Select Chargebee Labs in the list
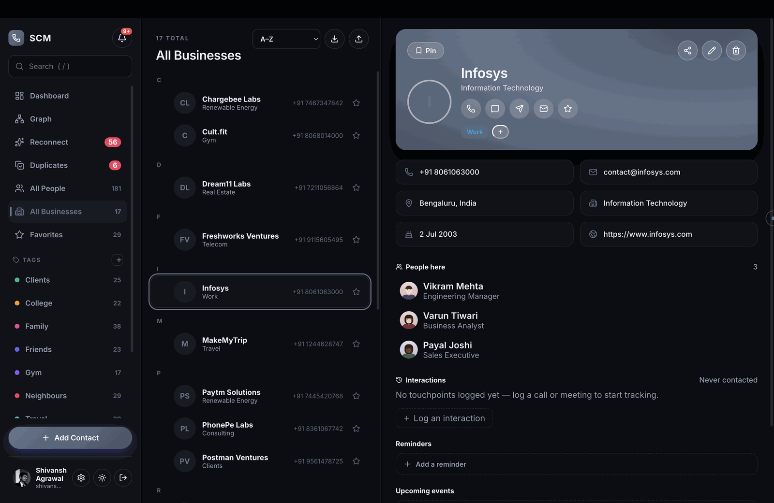 point(260,103)
